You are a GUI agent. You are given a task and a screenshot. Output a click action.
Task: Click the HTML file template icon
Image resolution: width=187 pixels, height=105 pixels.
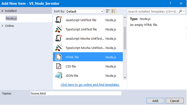pos(58,57)
